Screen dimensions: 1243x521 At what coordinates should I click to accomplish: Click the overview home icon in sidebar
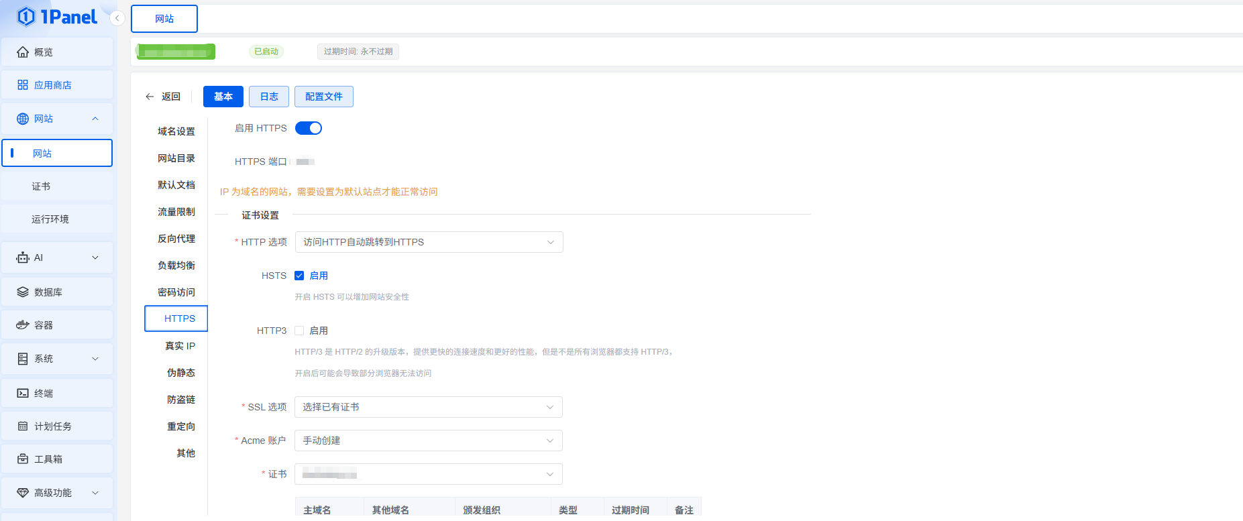23,52
